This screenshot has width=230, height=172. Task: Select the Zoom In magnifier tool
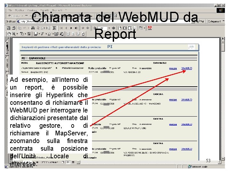pyautogui.click(x=14, y=34)
